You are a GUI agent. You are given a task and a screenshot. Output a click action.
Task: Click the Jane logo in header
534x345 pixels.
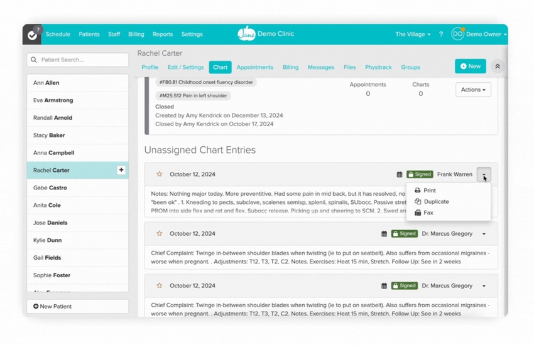coord(246,34)
